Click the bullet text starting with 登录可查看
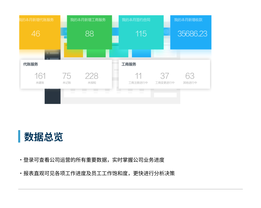Viewport: 261px width, 208px height. pos(93,160)
